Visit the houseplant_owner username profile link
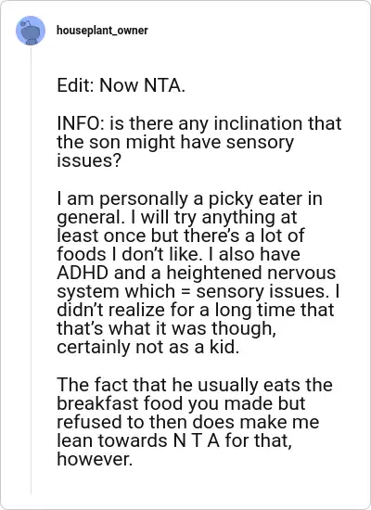 [102, 31]
